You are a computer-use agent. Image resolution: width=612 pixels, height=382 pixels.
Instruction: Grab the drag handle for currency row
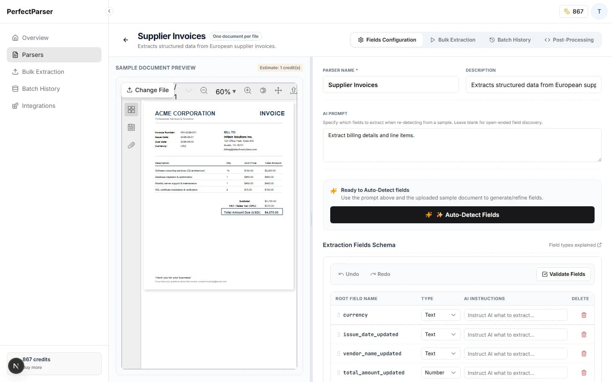click(x=339, y=315)
